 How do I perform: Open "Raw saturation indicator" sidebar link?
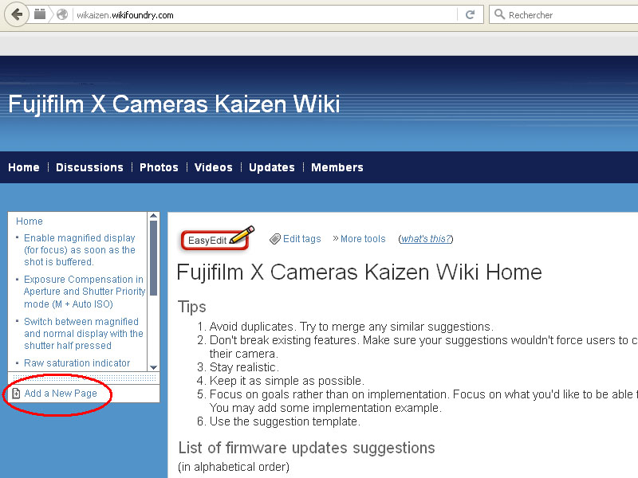coord(77,363)
